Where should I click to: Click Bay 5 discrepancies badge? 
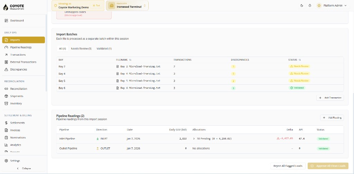click(x=233, y=81)
